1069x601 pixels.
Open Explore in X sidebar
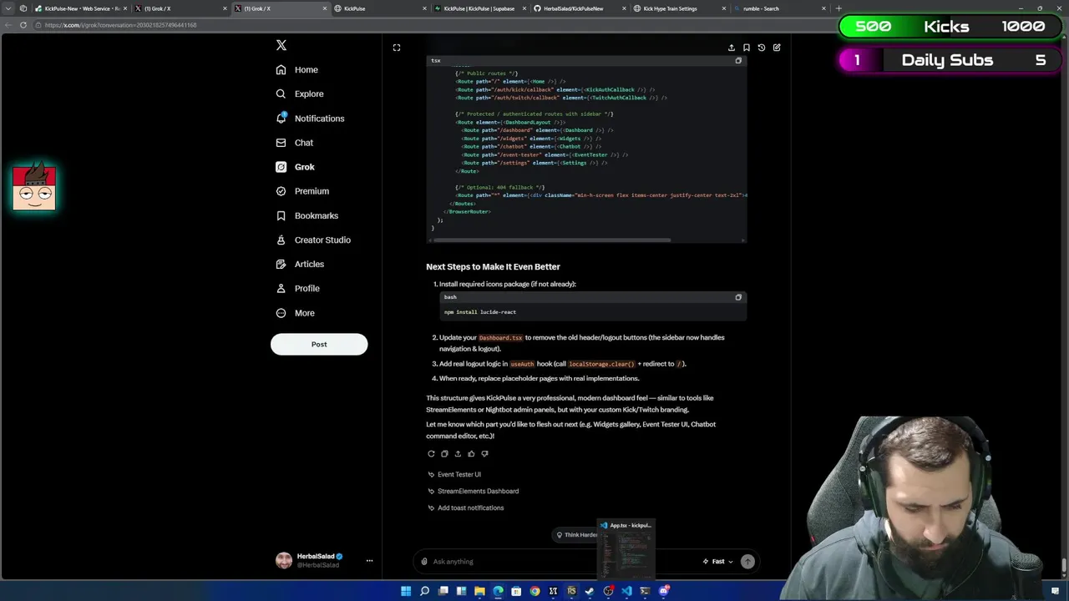[300, 94]
